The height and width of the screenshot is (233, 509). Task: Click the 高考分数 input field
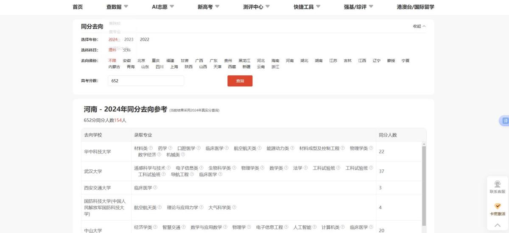[x=146, y=81]
